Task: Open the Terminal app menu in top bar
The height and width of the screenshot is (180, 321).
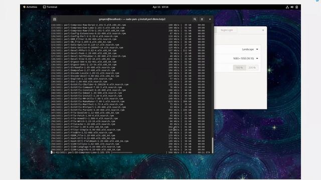Action: [x=50, y=7]
